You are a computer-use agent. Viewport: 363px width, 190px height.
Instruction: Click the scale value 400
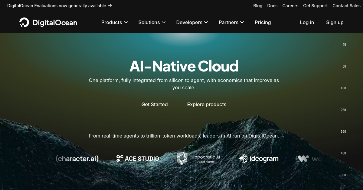(x=343, y=153)
